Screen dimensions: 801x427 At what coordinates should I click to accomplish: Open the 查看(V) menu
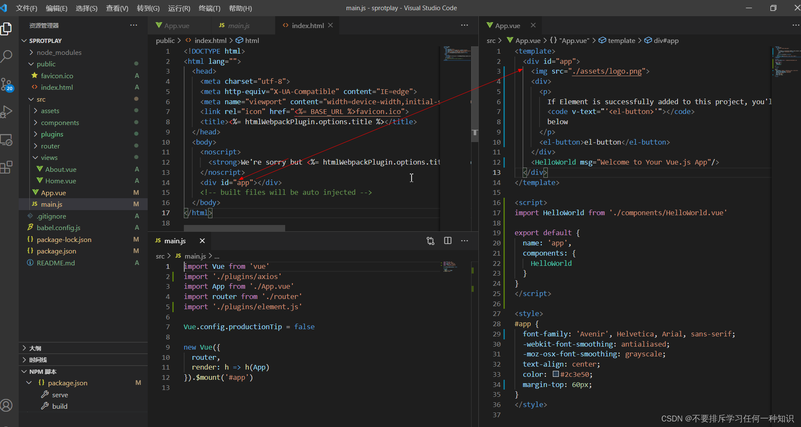pyautogui.click(x=117, y=8)
